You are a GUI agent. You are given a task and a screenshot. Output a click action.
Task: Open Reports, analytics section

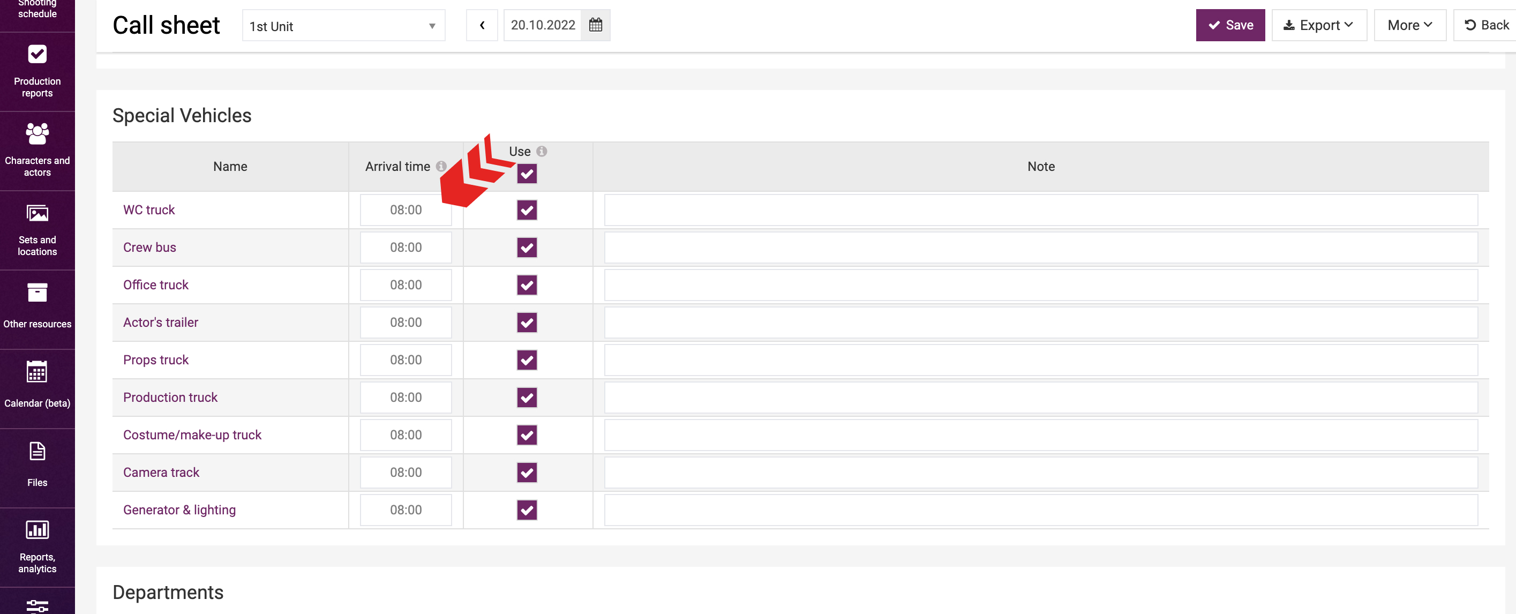pyautogui.click(x=37, y=548)
